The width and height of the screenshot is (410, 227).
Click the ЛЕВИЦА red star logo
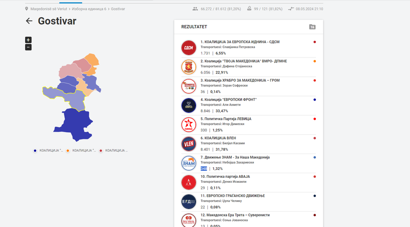coord(189,125)
